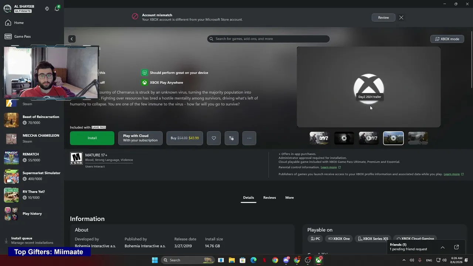Open Beast of Reincarnation in sidebar
Viewport: 473px width, 266px height.
tap(32, 120)
